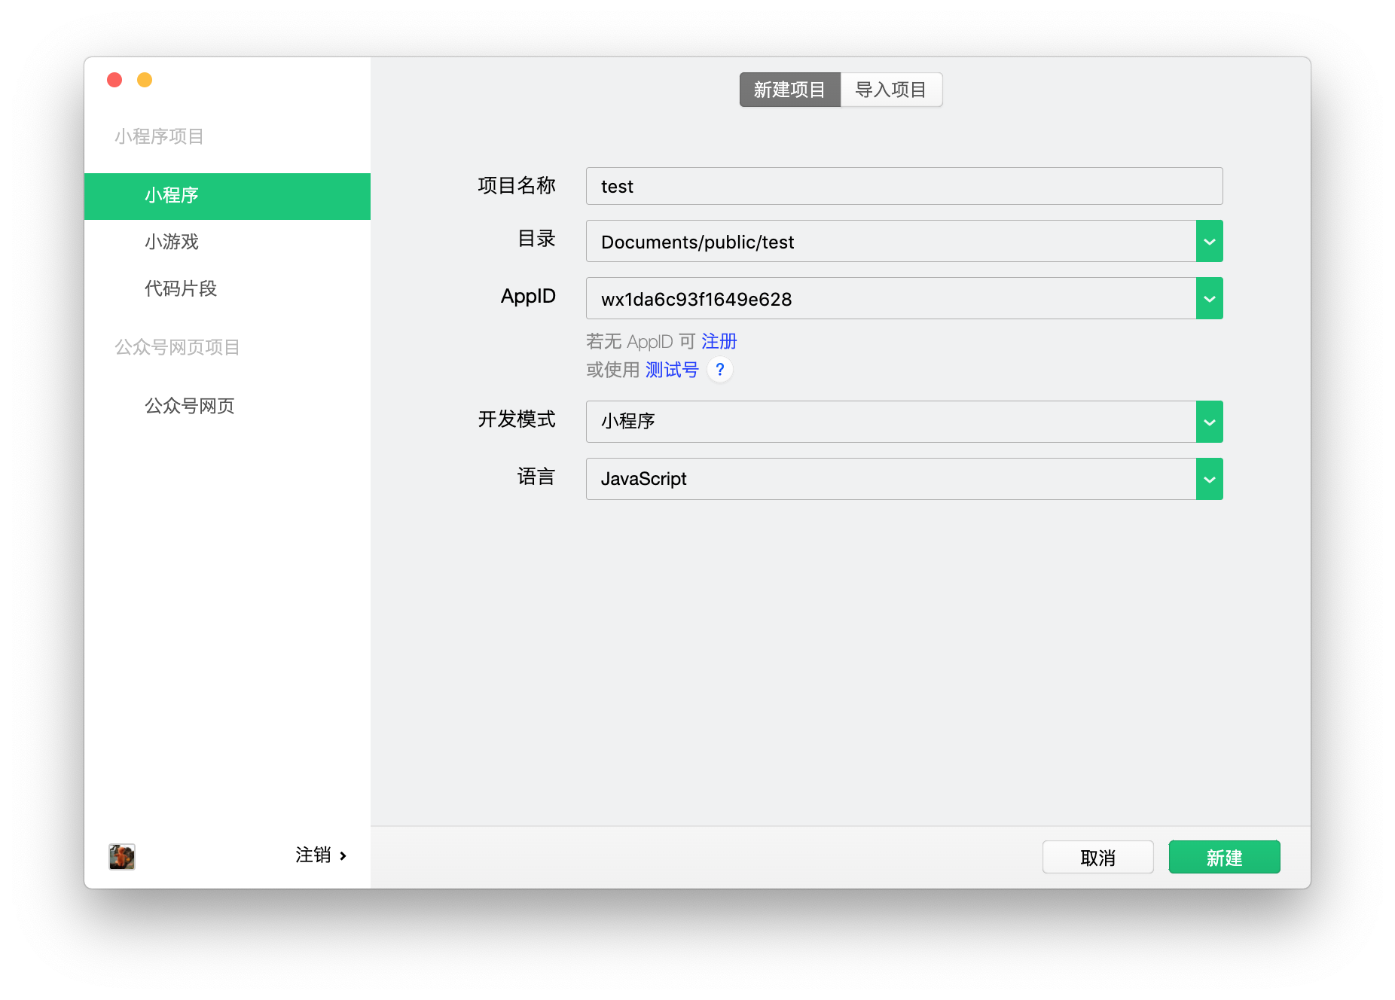Click the 取消 cancel button
This screenshot has width=1395, height=1000.
coord(1098,857)
